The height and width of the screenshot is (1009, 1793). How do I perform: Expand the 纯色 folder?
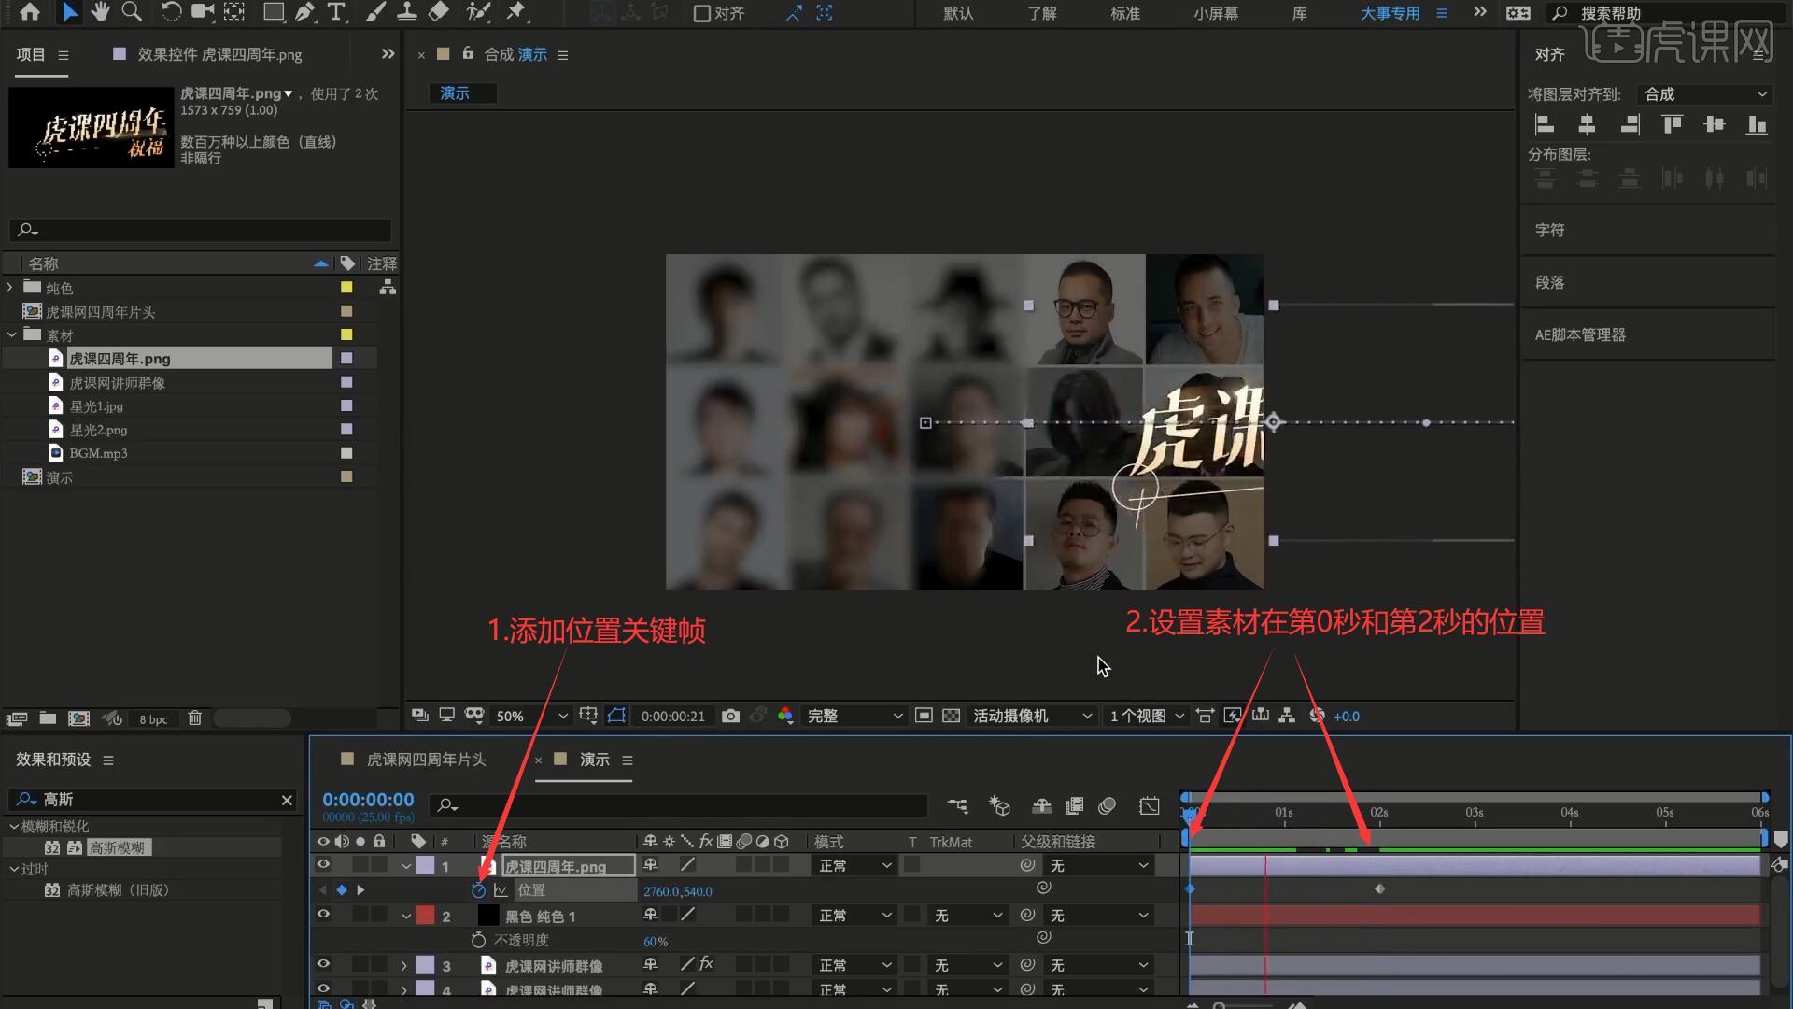coord(10,288)
